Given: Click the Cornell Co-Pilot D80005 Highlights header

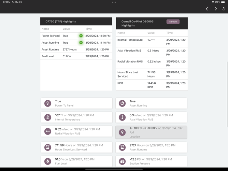Looking at the screenshot, I should [152, 23].
